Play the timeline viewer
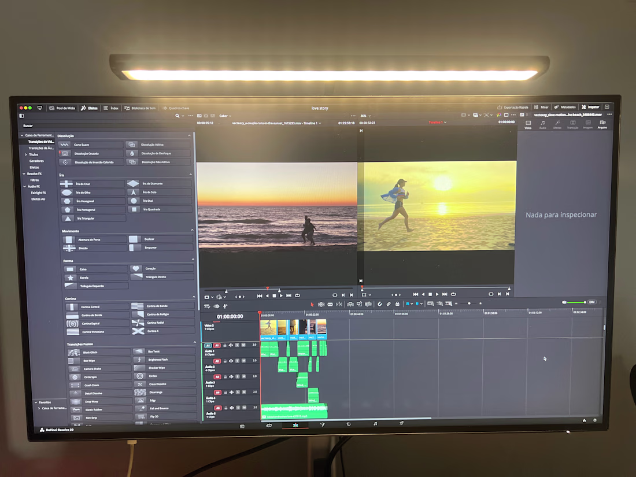The height and width of the screenshot is (477, 636). click(x=437, y=294)
